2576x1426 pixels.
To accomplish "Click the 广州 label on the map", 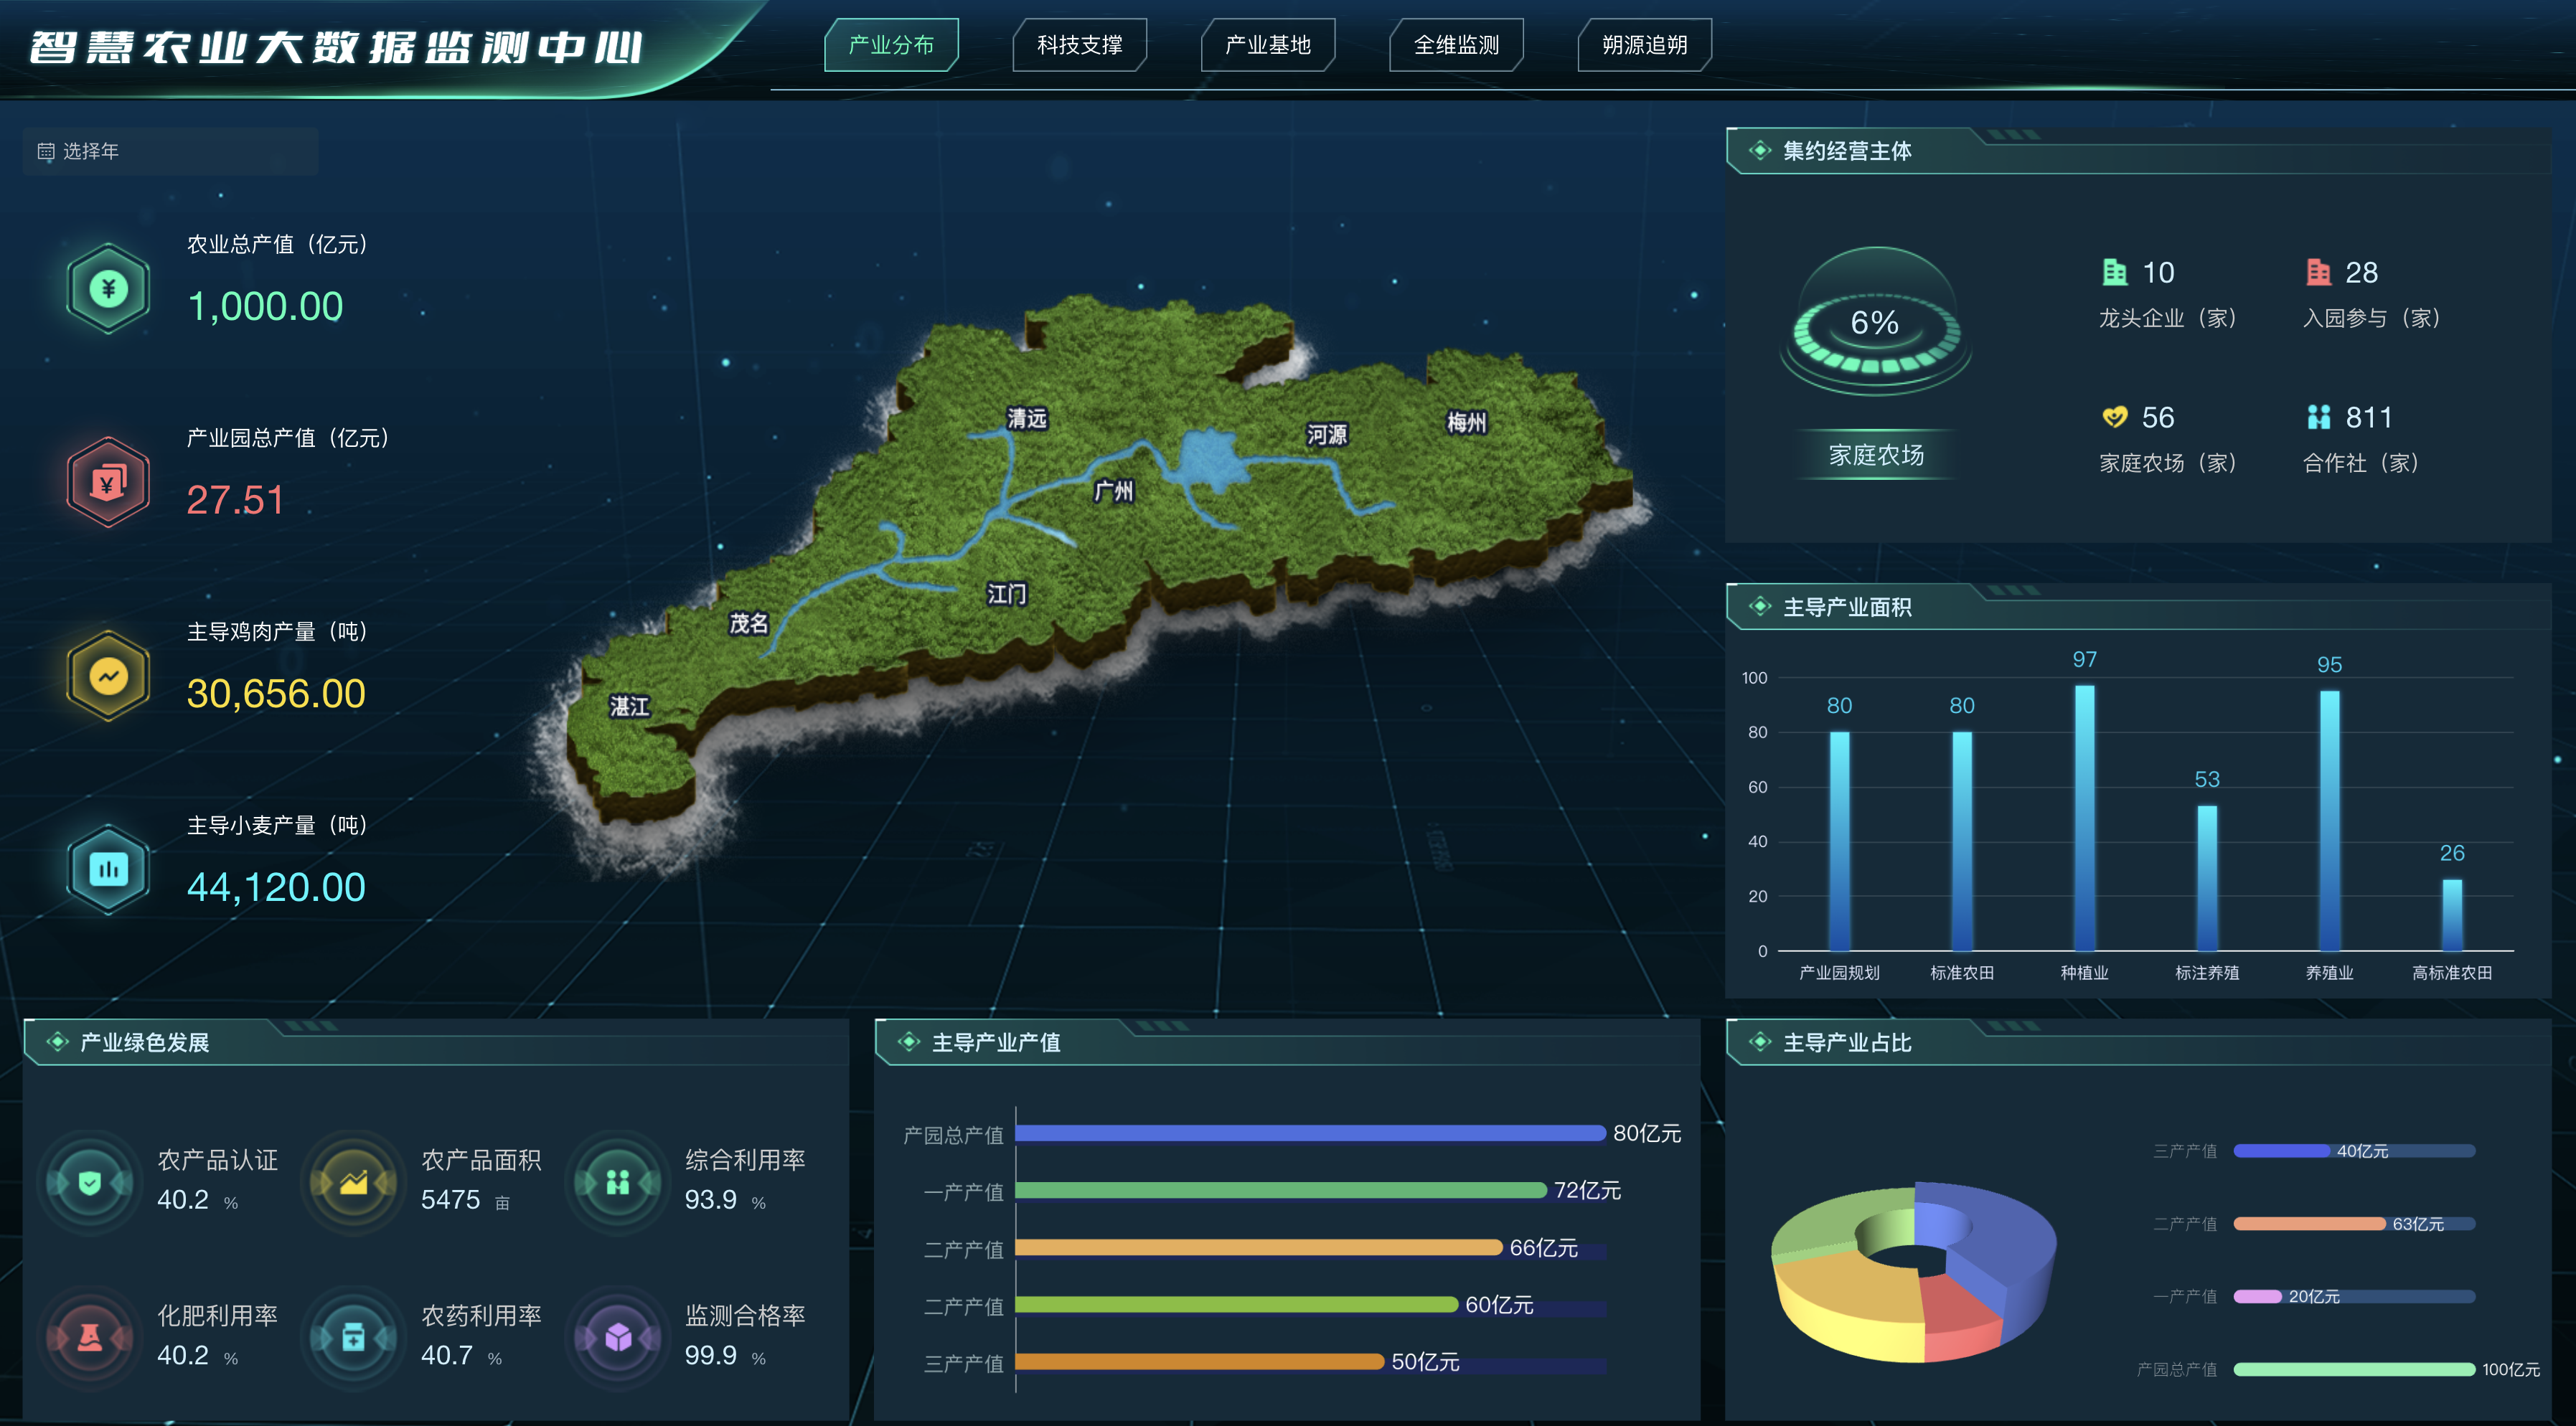I will click(1113, 491).
